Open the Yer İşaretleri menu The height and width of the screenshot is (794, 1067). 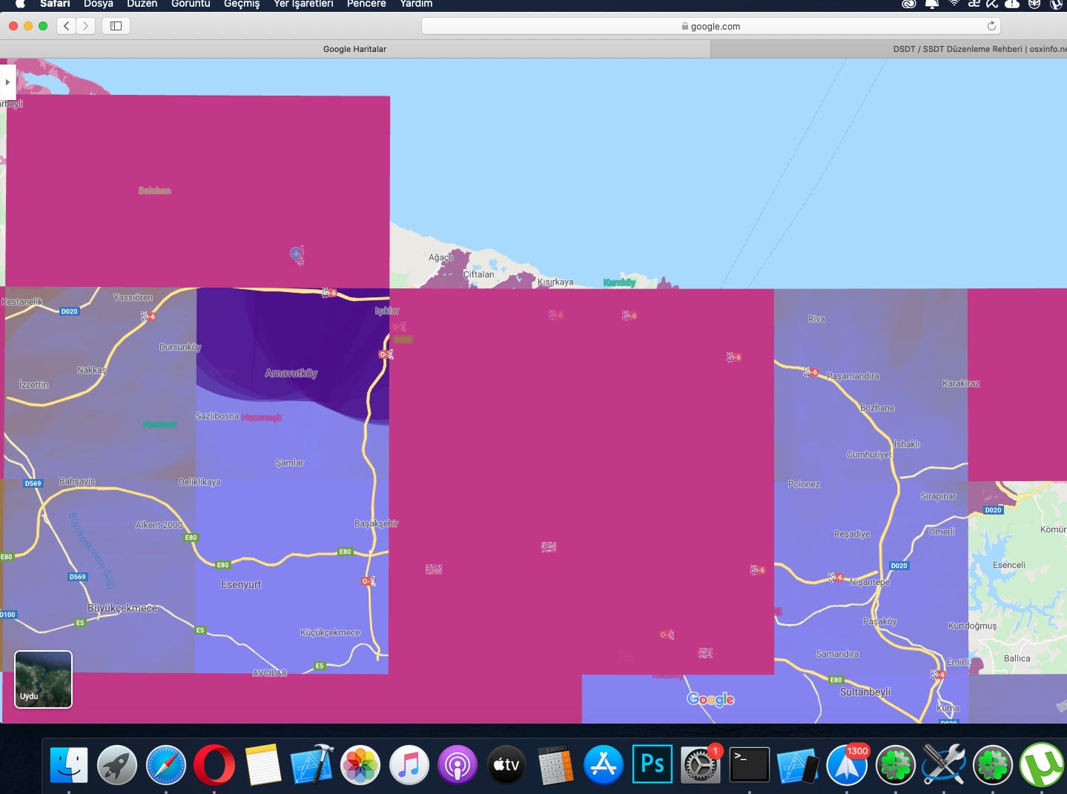[303, 4]
